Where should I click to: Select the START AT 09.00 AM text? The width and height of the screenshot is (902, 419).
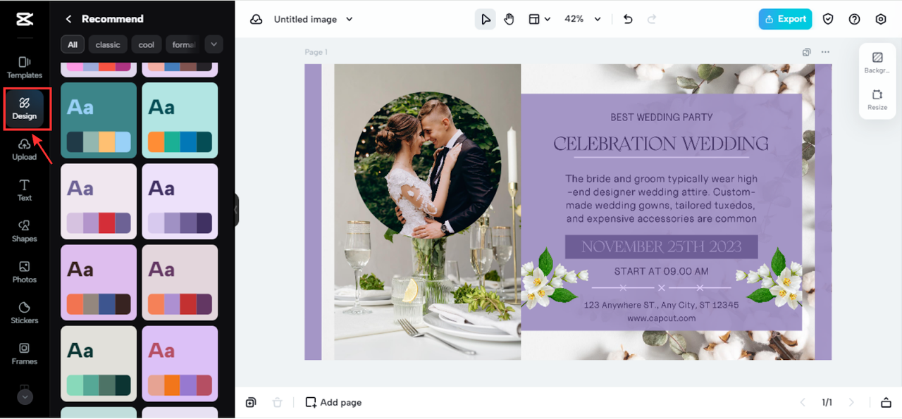(661, 271)
